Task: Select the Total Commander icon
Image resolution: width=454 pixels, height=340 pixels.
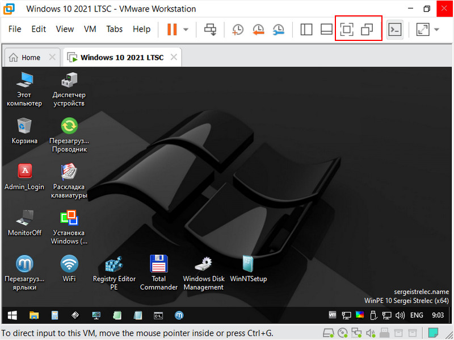Action: [x=159, y=273]
